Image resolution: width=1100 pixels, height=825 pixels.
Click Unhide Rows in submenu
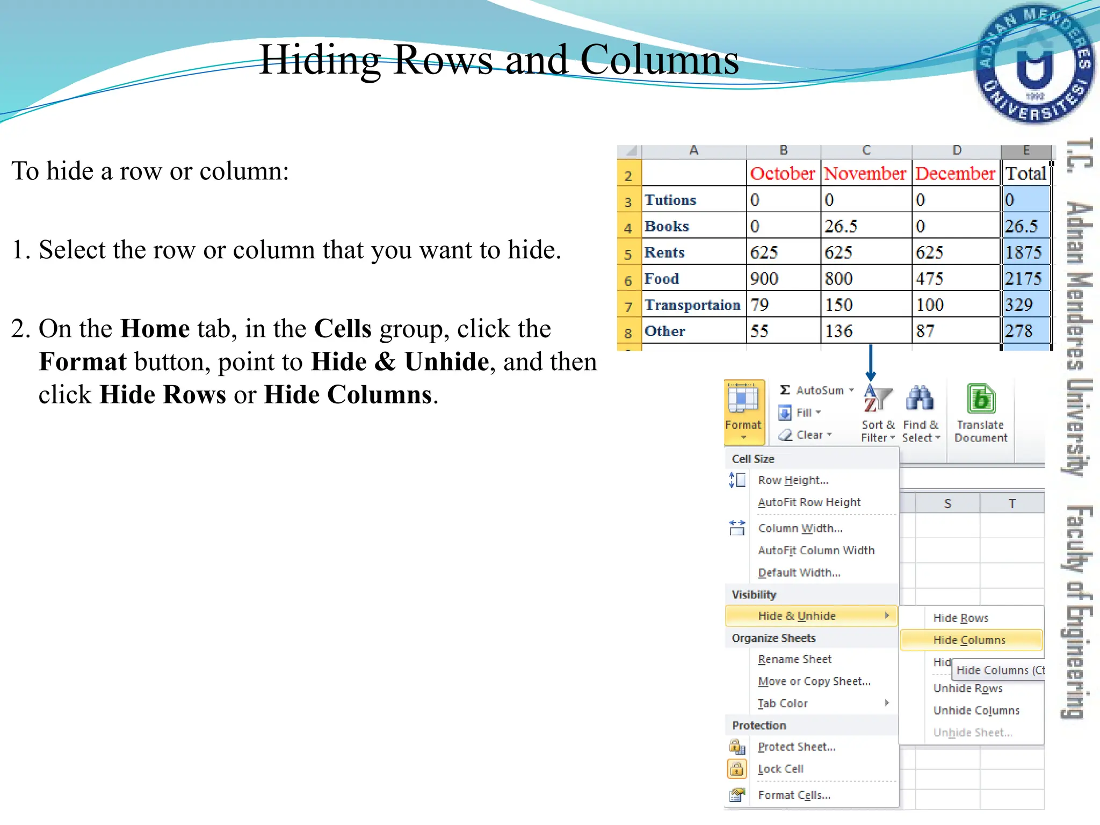point(972,689)
